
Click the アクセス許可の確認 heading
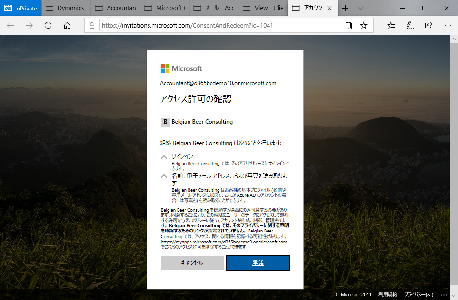(x=196, y=99)
